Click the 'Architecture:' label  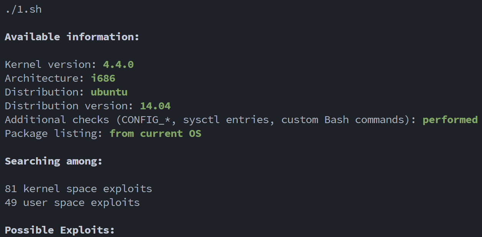point(45,78)
